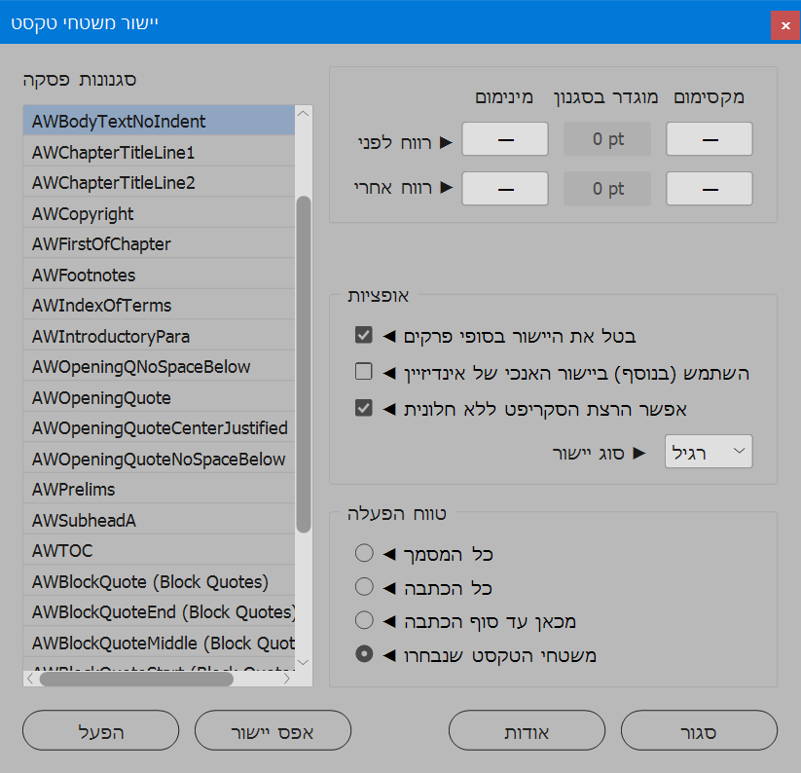Click maximum field for 'רווח לפני'
The height and width of the screenshot is (773, 801).
tap(710, 138)
